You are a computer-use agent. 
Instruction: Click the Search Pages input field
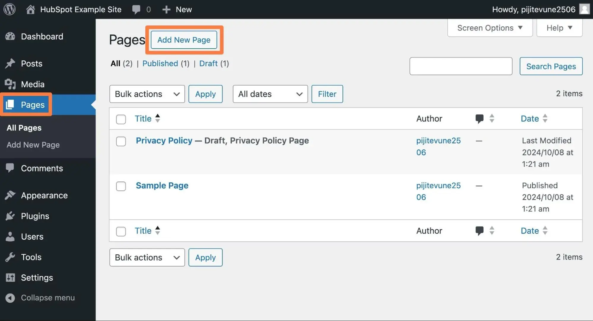tap(461, 66)
